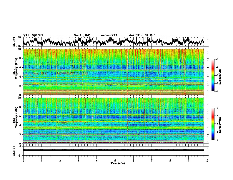Click time-axis tick label "3"

pos(78,161)
